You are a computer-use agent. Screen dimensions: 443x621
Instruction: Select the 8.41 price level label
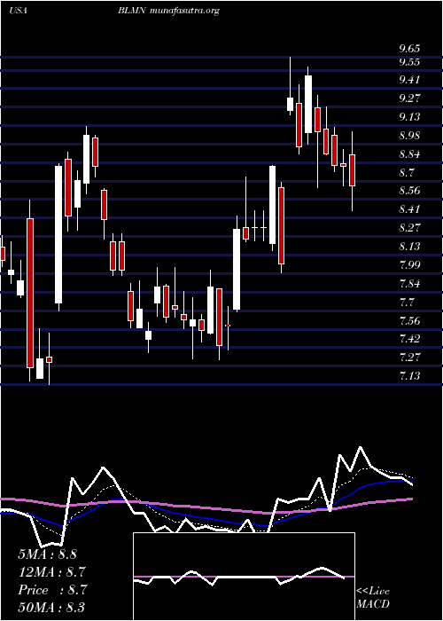409,209
